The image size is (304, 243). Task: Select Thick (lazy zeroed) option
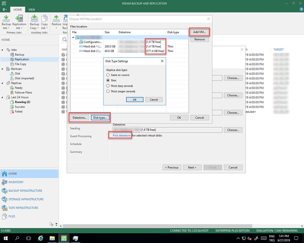pyautogui.click(x=108, y=86)
